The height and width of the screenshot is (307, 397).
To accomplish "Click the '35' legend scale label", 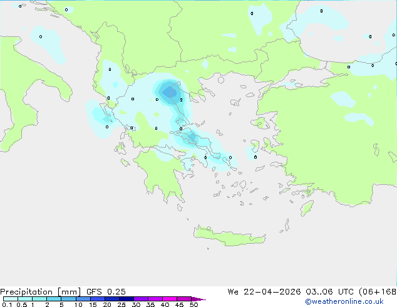I will 150,304.
